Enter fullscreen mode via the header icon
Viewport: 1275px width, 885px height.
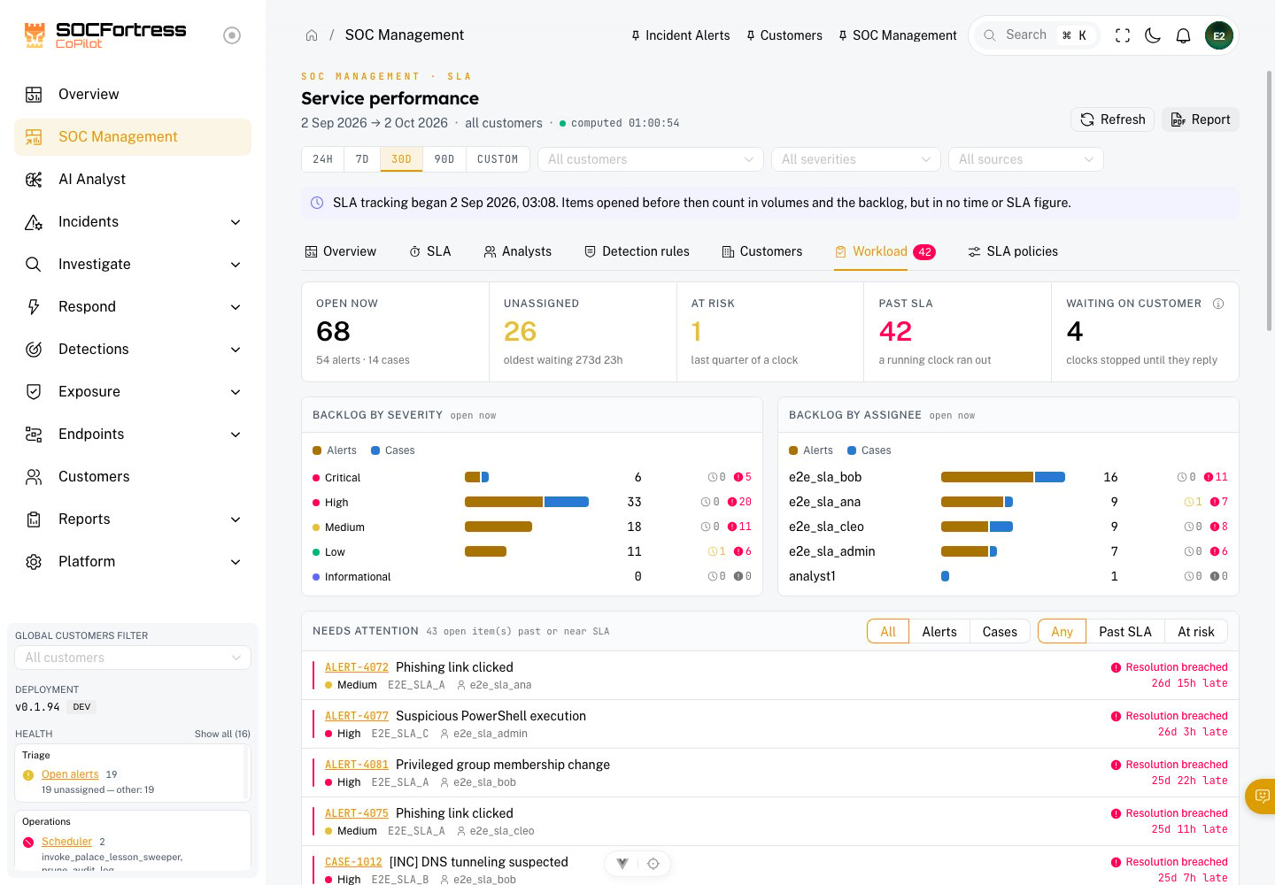click(x=1123, y=35)
